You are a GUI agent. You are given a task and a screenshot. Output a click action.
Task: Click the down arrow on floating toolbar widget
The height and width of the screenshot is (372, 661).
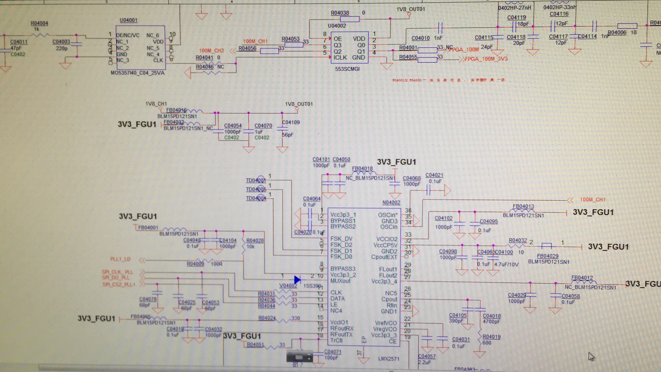[x=309, y=359]
